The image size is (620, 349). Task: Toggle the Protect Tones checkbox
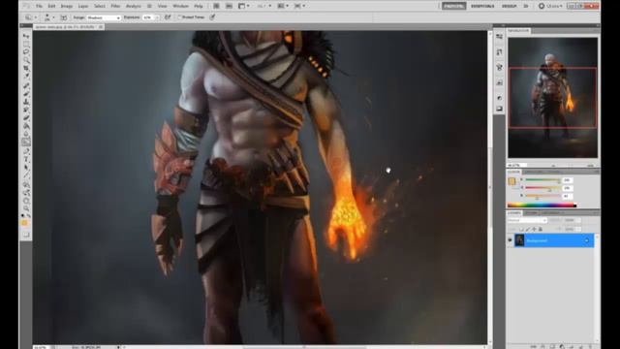[179, 17]
